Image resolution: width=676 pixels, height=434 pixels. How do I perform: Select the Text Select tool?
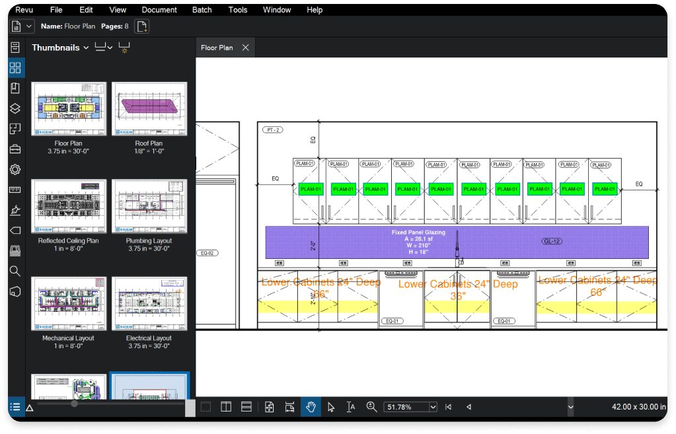351,407
